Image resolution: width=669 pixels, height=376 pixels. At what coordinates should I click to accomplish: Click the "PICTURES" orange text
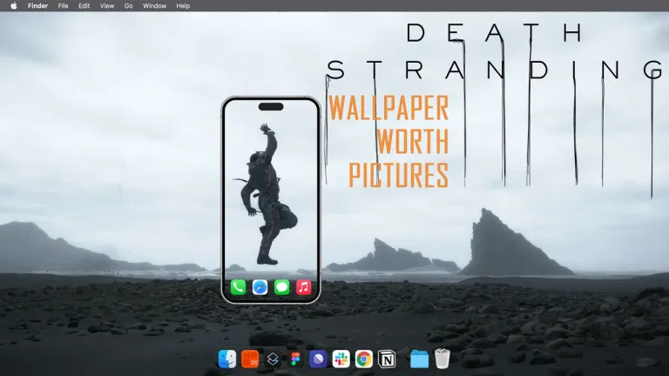click(398, 175)
